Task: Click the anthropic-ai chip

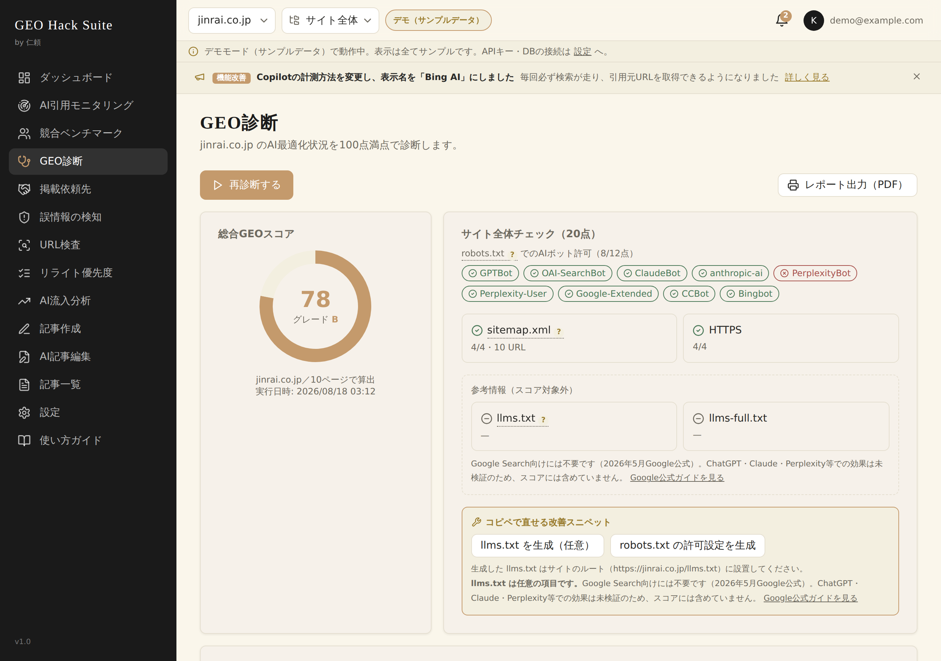Action: tap(730, 273)
